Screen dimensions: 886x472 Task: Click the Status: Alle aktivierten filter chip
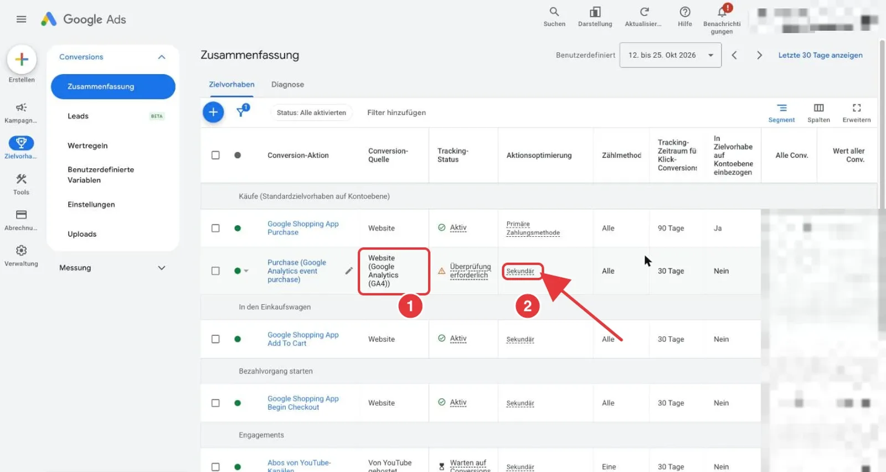click(x=311, y=113)
